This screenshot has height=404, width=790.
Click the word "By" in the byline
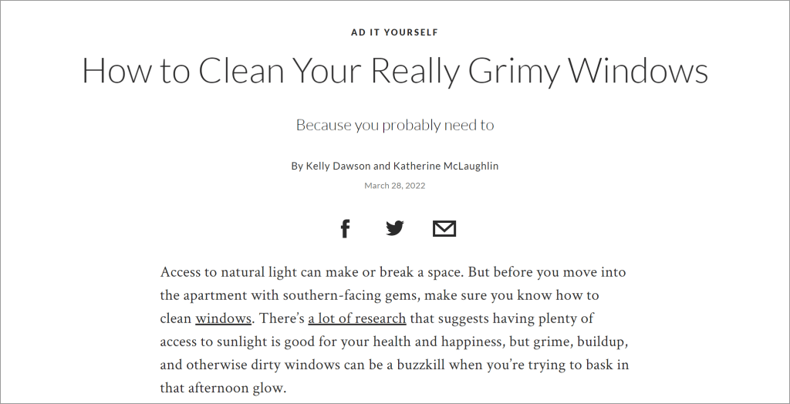(x=297, y=166)
